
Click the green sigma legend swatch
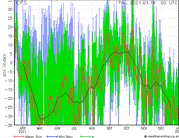85,136
